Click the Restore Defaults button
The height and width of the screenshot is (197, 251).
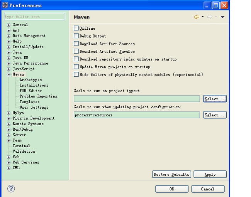(x=171, y=174)
